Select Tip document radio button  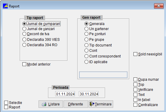tap(86, 45)
